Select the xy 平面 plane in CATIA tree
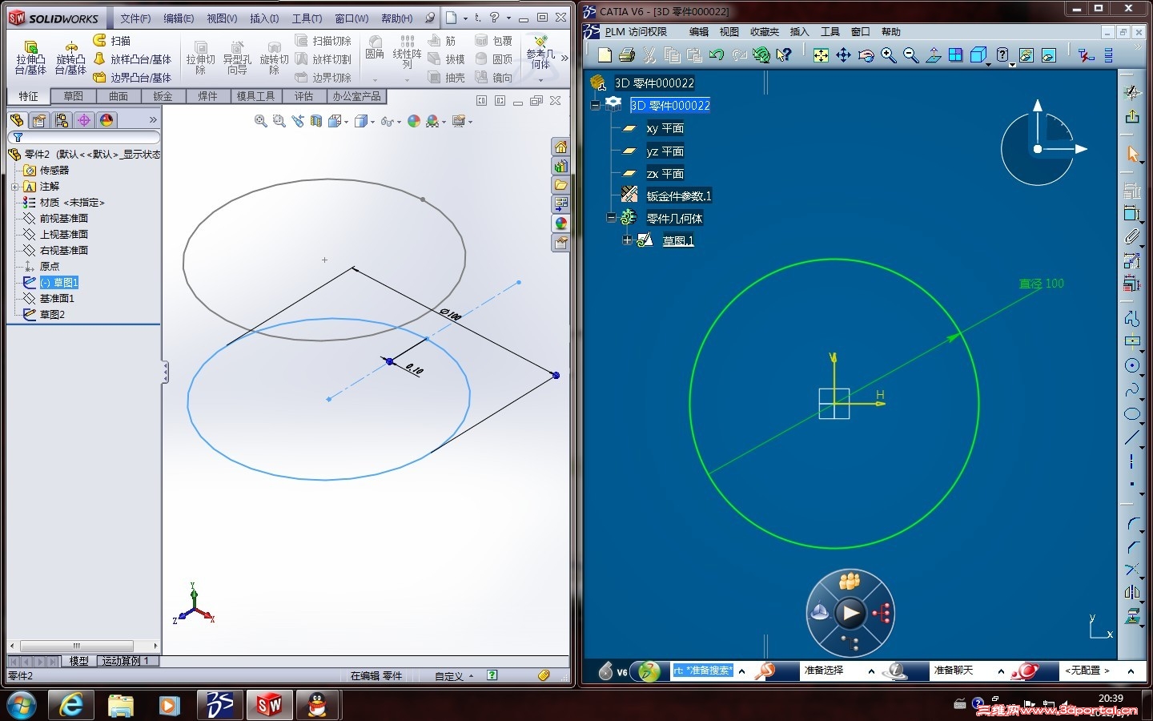This screenshot has width=1153, height=721. pos(665,128)
